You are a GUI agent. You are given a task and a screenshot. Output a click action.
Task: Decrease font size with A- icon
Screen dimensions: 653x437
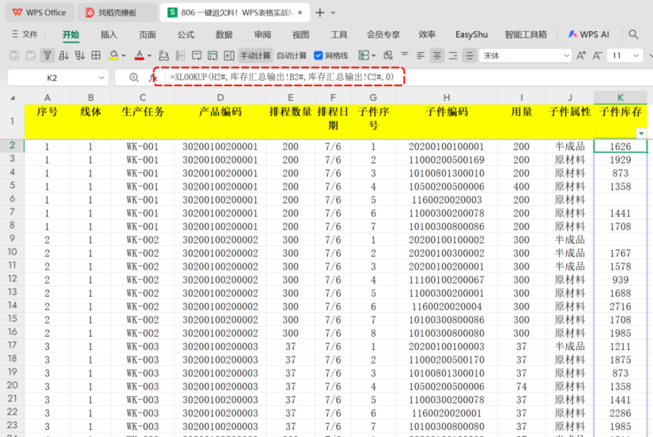597,56
